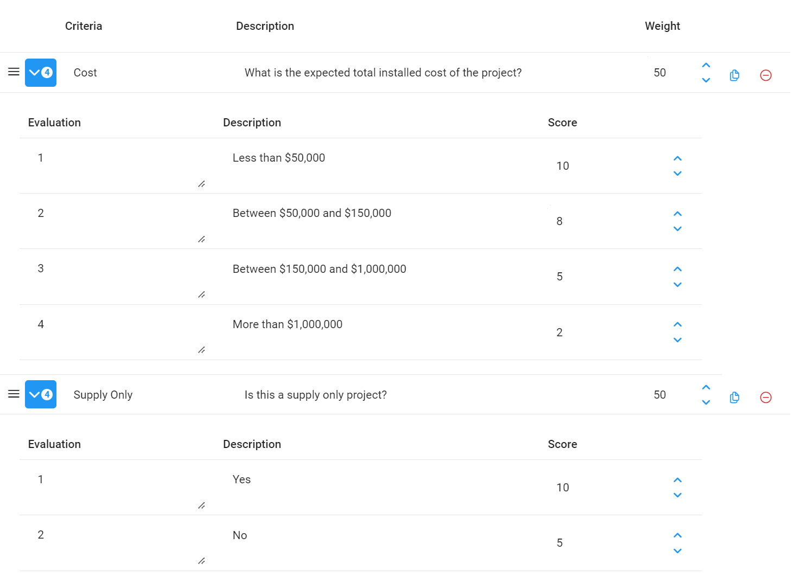Edit the 'Between $50,000 and $150,000' description
This screenshot has height=576, width=799.
(x=312, y=213)
